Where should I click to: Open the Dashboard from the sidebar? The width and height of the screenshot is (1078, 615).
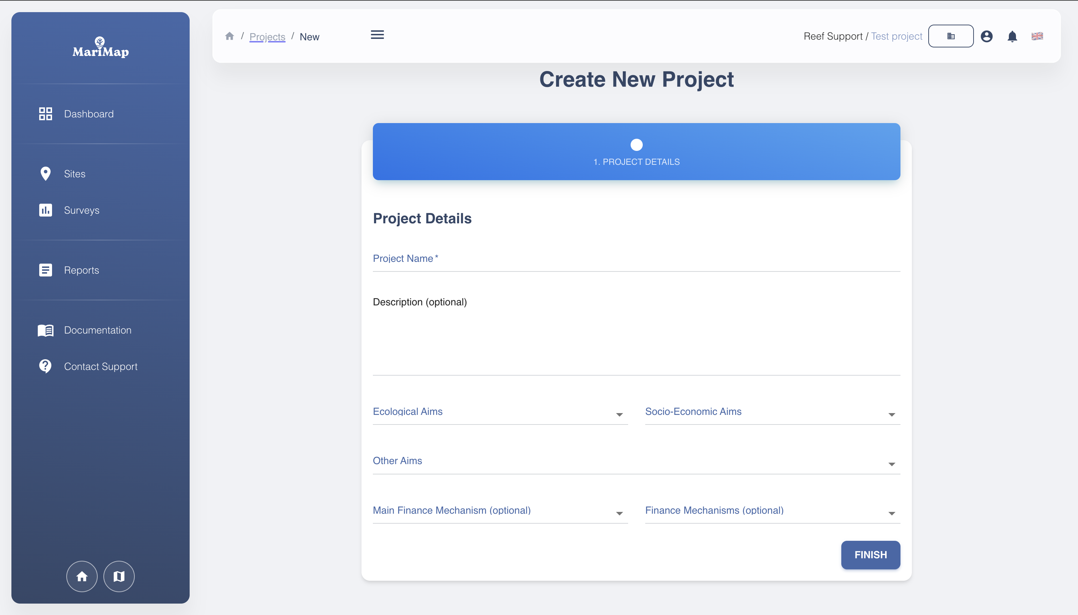[x=89, y=113]
